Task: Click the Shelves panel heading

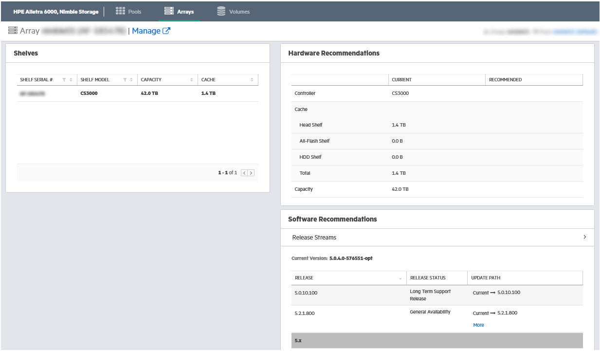Action: tap(26, 53)
